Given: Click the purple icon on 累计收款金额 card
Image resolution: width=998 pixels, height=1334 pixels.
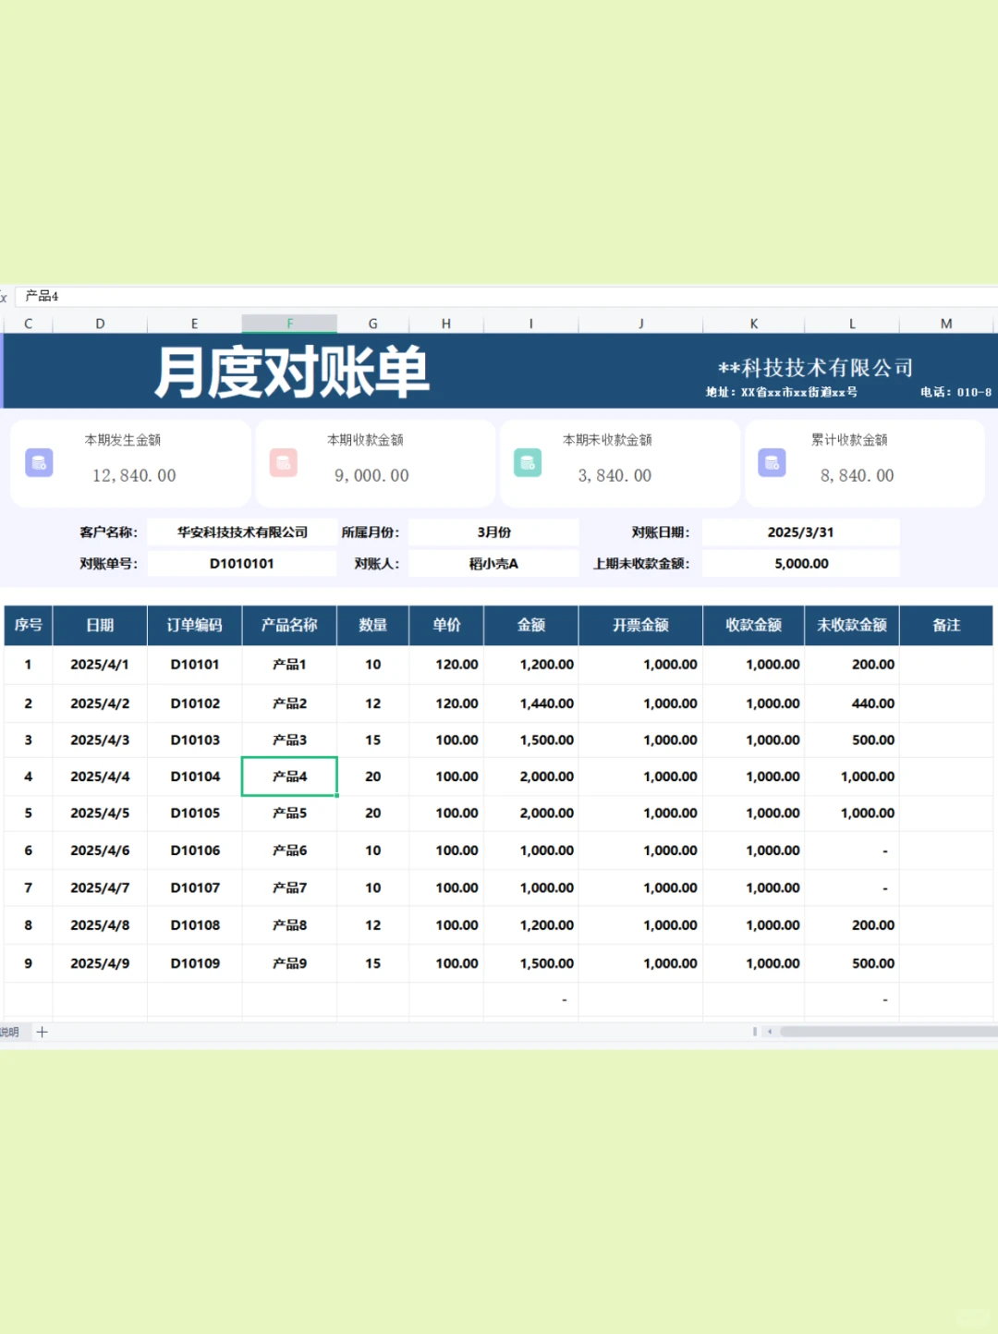Looking at the screenshot, I should coord(772,463).
